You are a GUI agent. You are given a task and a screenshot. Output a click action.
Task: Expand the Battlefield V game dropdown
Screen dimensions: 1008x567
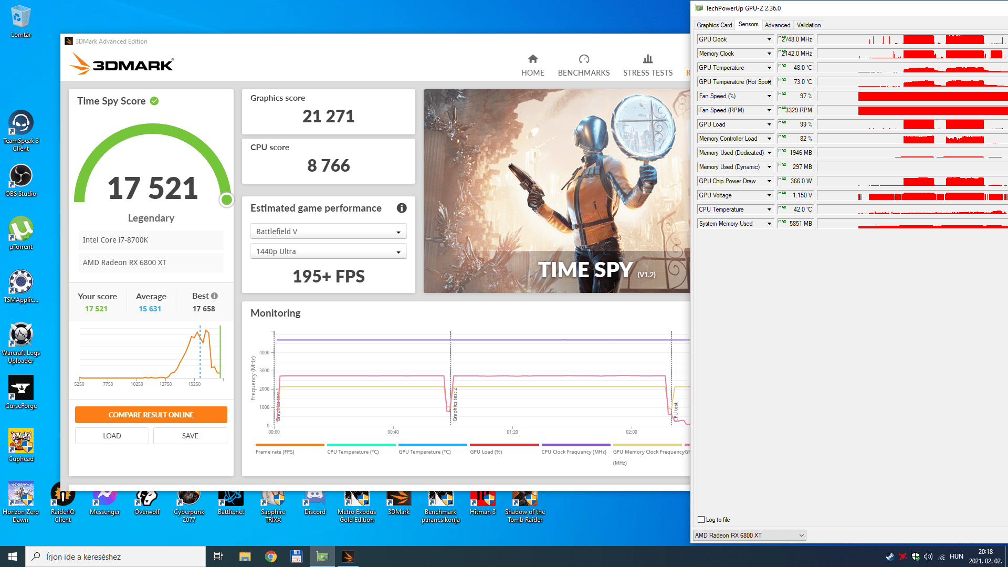(329, 232)
